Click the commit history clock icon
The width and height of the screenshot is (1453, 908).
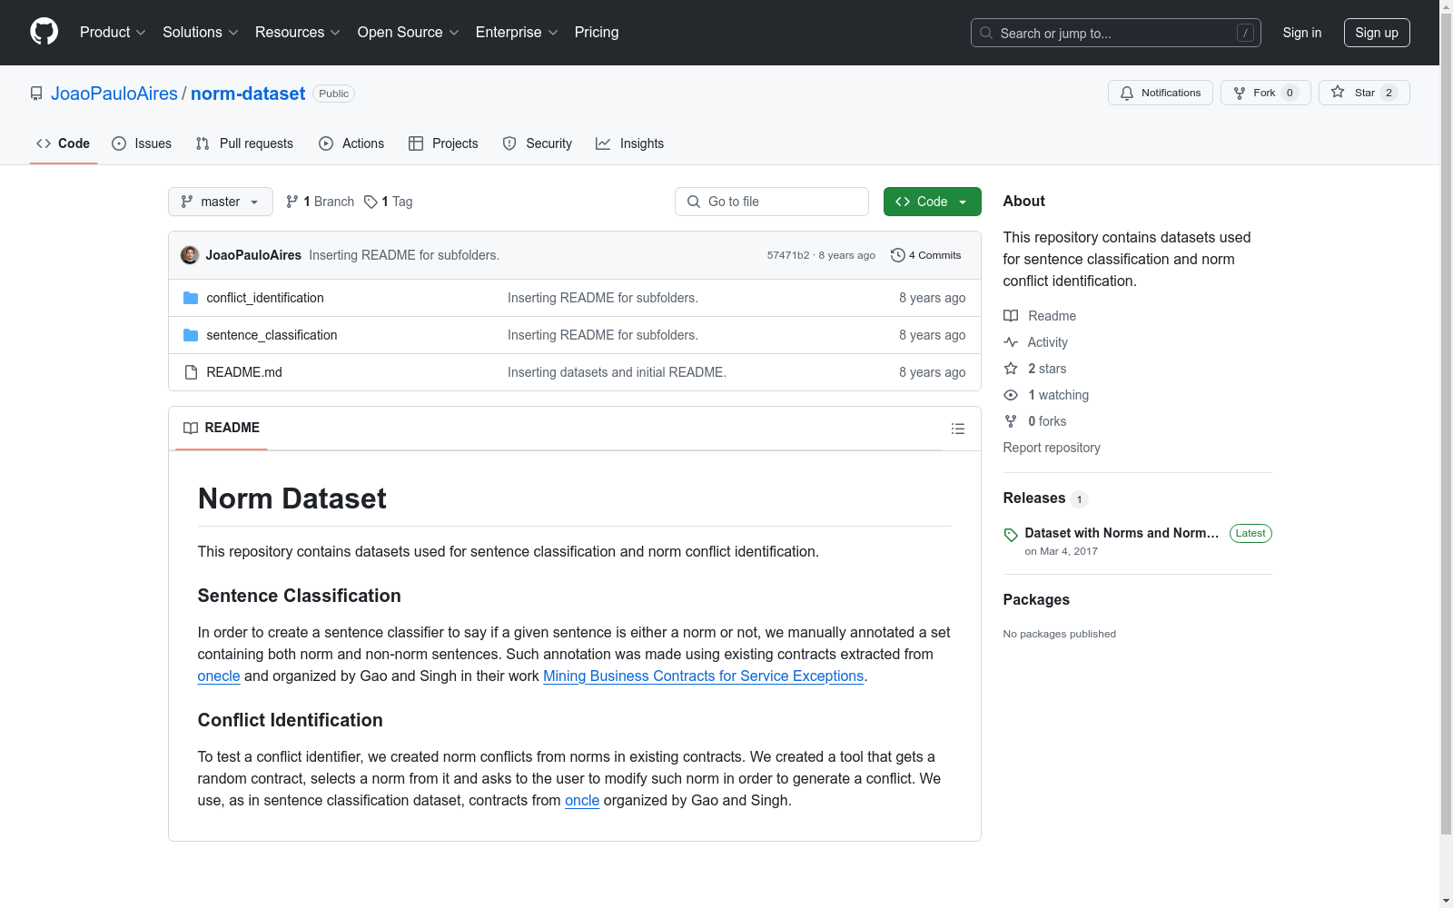click(x=898, y=255)
